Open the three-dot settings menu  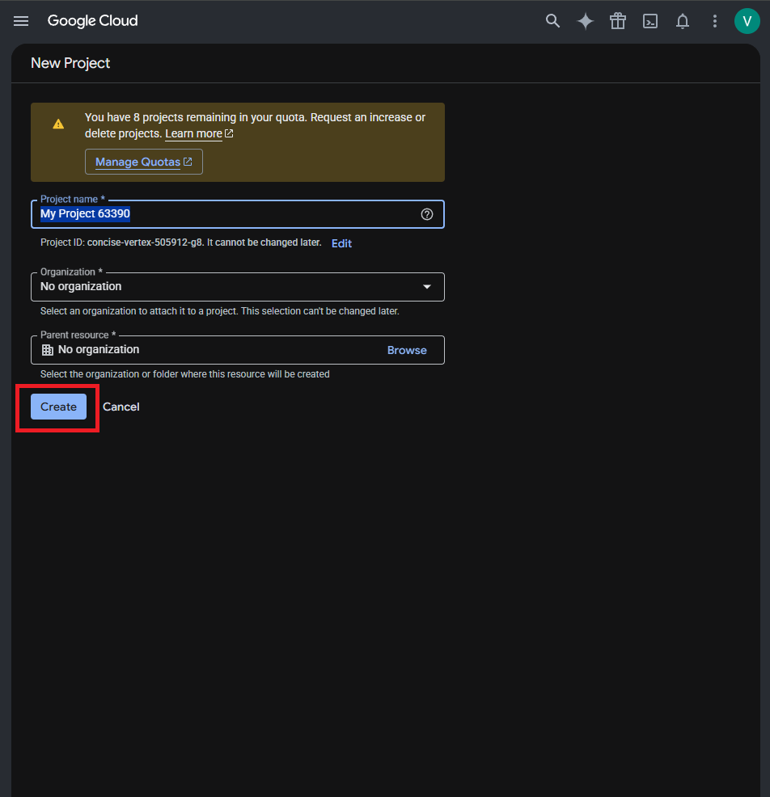715,21
